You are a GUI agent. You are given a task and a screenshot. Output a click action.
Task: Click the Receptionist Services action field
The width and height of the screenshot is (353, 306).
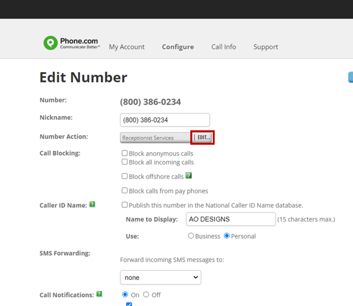(x=155, y=138)
